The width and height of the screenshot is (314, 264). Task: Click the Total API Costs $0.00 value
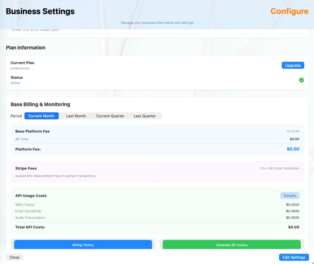click(293, 227)
